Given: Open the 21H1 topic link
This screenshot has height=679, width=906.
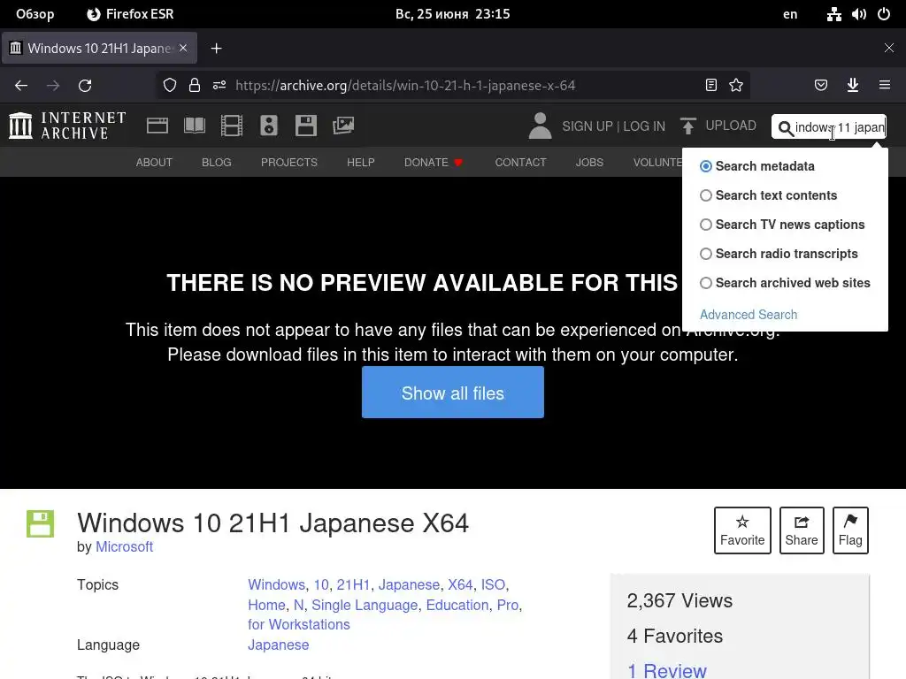Looking at the screenshot, I should [353, 585].
